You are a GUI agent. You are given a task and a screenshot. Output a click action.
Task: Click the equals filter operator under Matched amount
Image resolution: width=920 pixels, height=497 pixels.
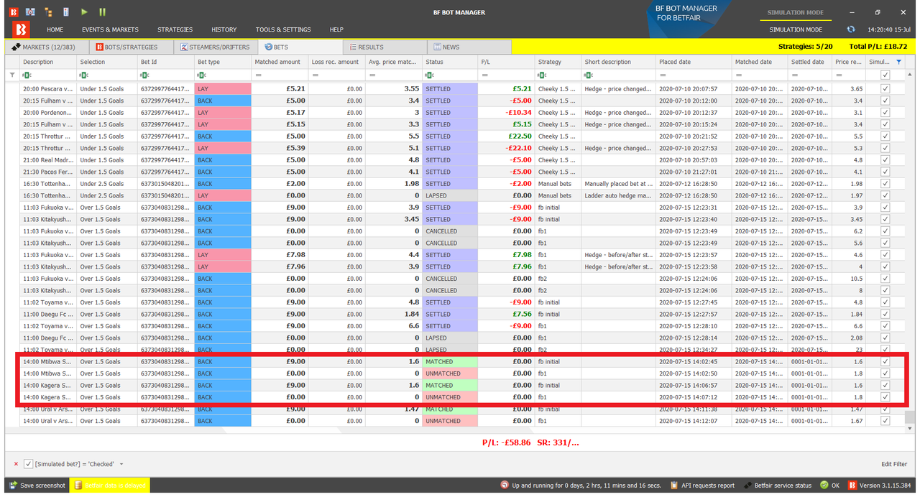pos(258,75)
